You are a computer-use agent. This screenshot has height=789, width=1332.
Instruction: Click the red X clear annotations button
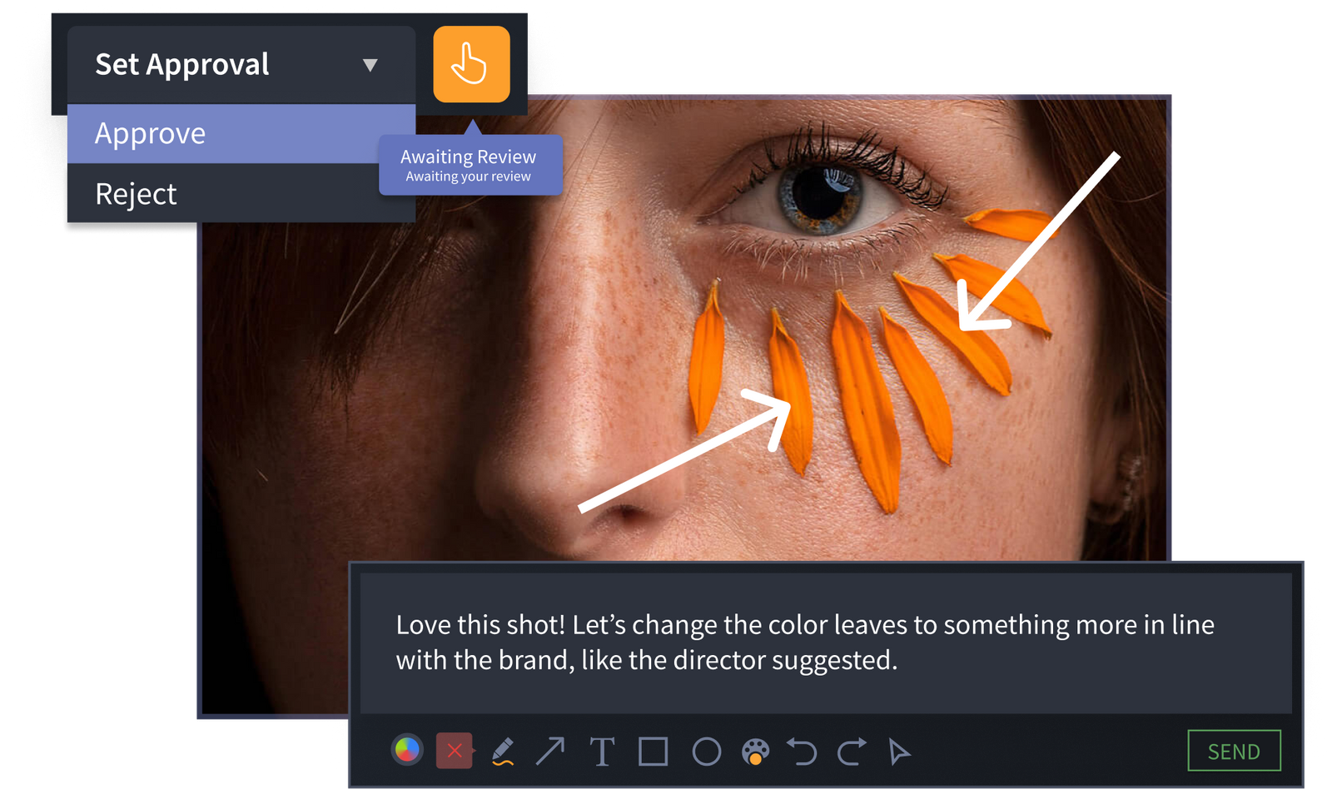click(x=455, y=751)
